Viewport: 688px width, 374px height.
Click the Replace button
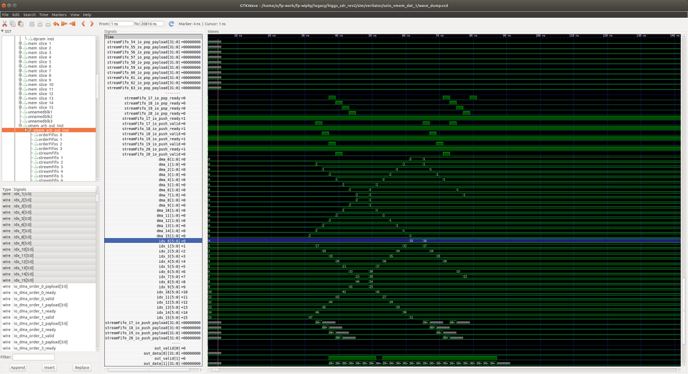[82, 367]
